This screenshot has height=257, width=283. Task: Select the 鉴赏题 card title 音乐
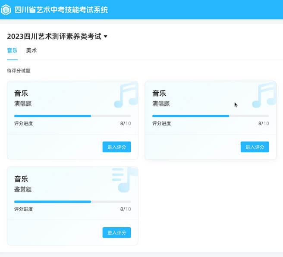pyautogui.click(x=21, y=179)
